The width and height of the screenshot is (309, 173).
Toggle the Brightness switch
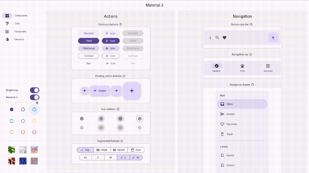click(35, 90)
